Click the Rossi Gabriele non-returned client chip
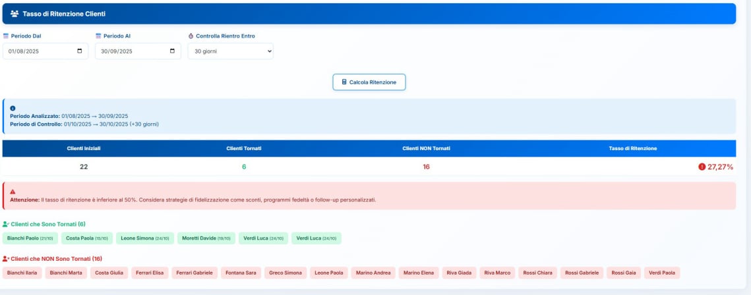 [582, 273]
